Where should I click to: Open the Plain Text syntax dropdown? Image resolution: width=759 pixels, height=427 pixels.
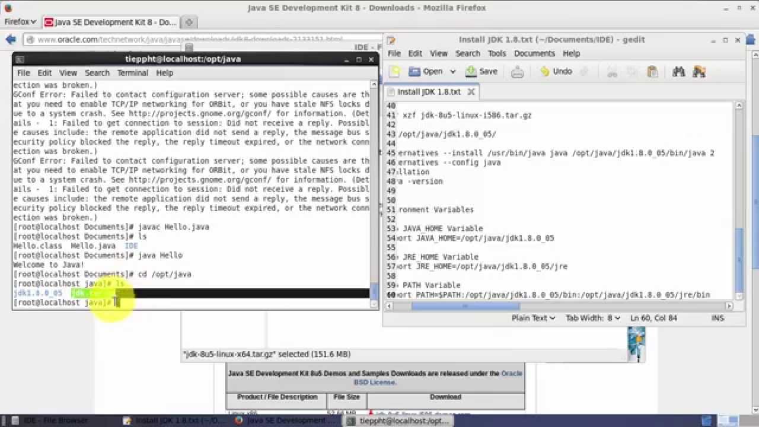[x=534, y=318]
